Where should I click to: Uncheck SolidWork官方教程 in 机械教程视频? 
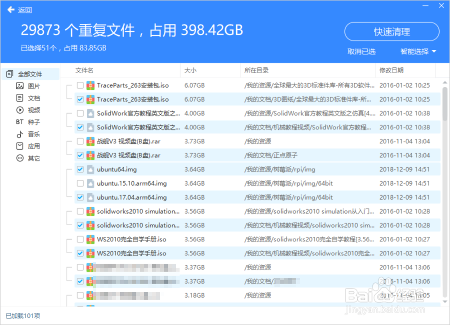80,127
